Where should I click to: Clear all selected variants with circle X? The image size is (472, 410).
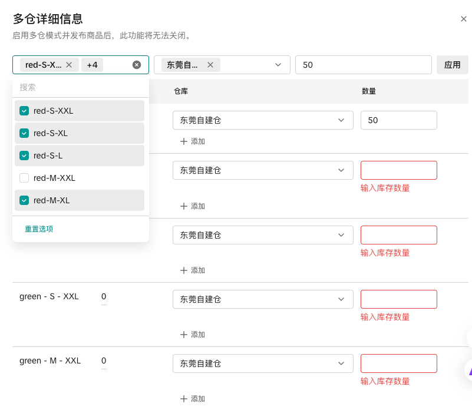coord(137,65)
